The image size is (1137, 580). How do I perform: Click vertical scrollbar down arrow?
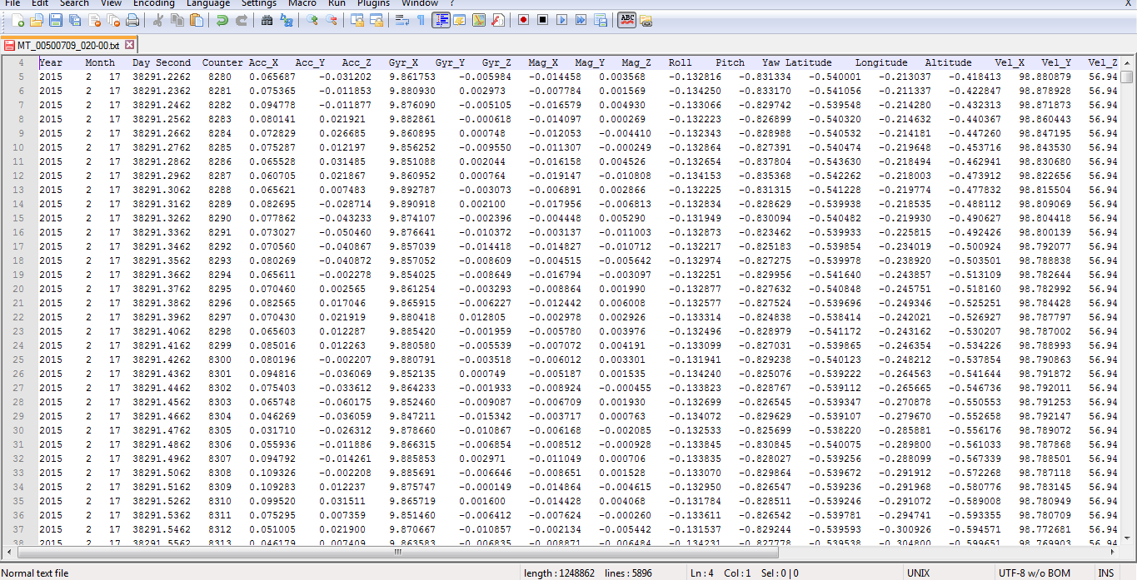tap(1126, 539)
